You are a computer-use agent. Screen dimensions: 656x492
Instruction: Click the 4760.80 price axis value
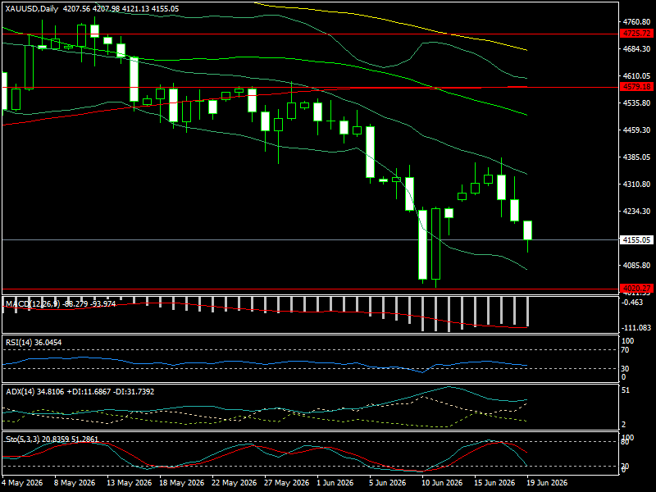click(x=636, y=22)
